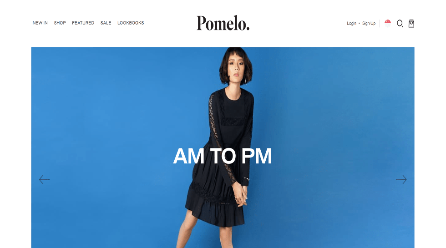
Task: Click the model's clasped hands
Action: pos(241,195)
